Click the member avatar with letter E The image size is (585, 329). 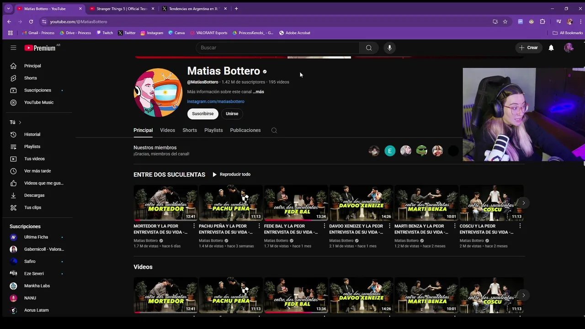pos(390,151)
